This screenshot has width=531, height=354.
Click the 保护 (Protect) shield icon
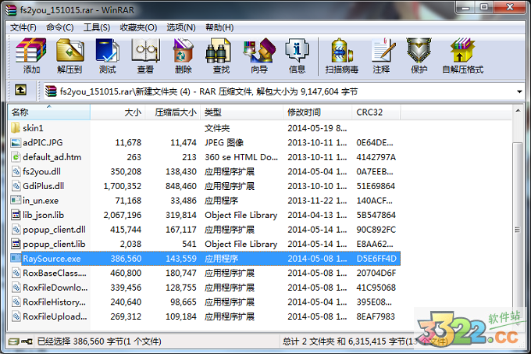419,51
